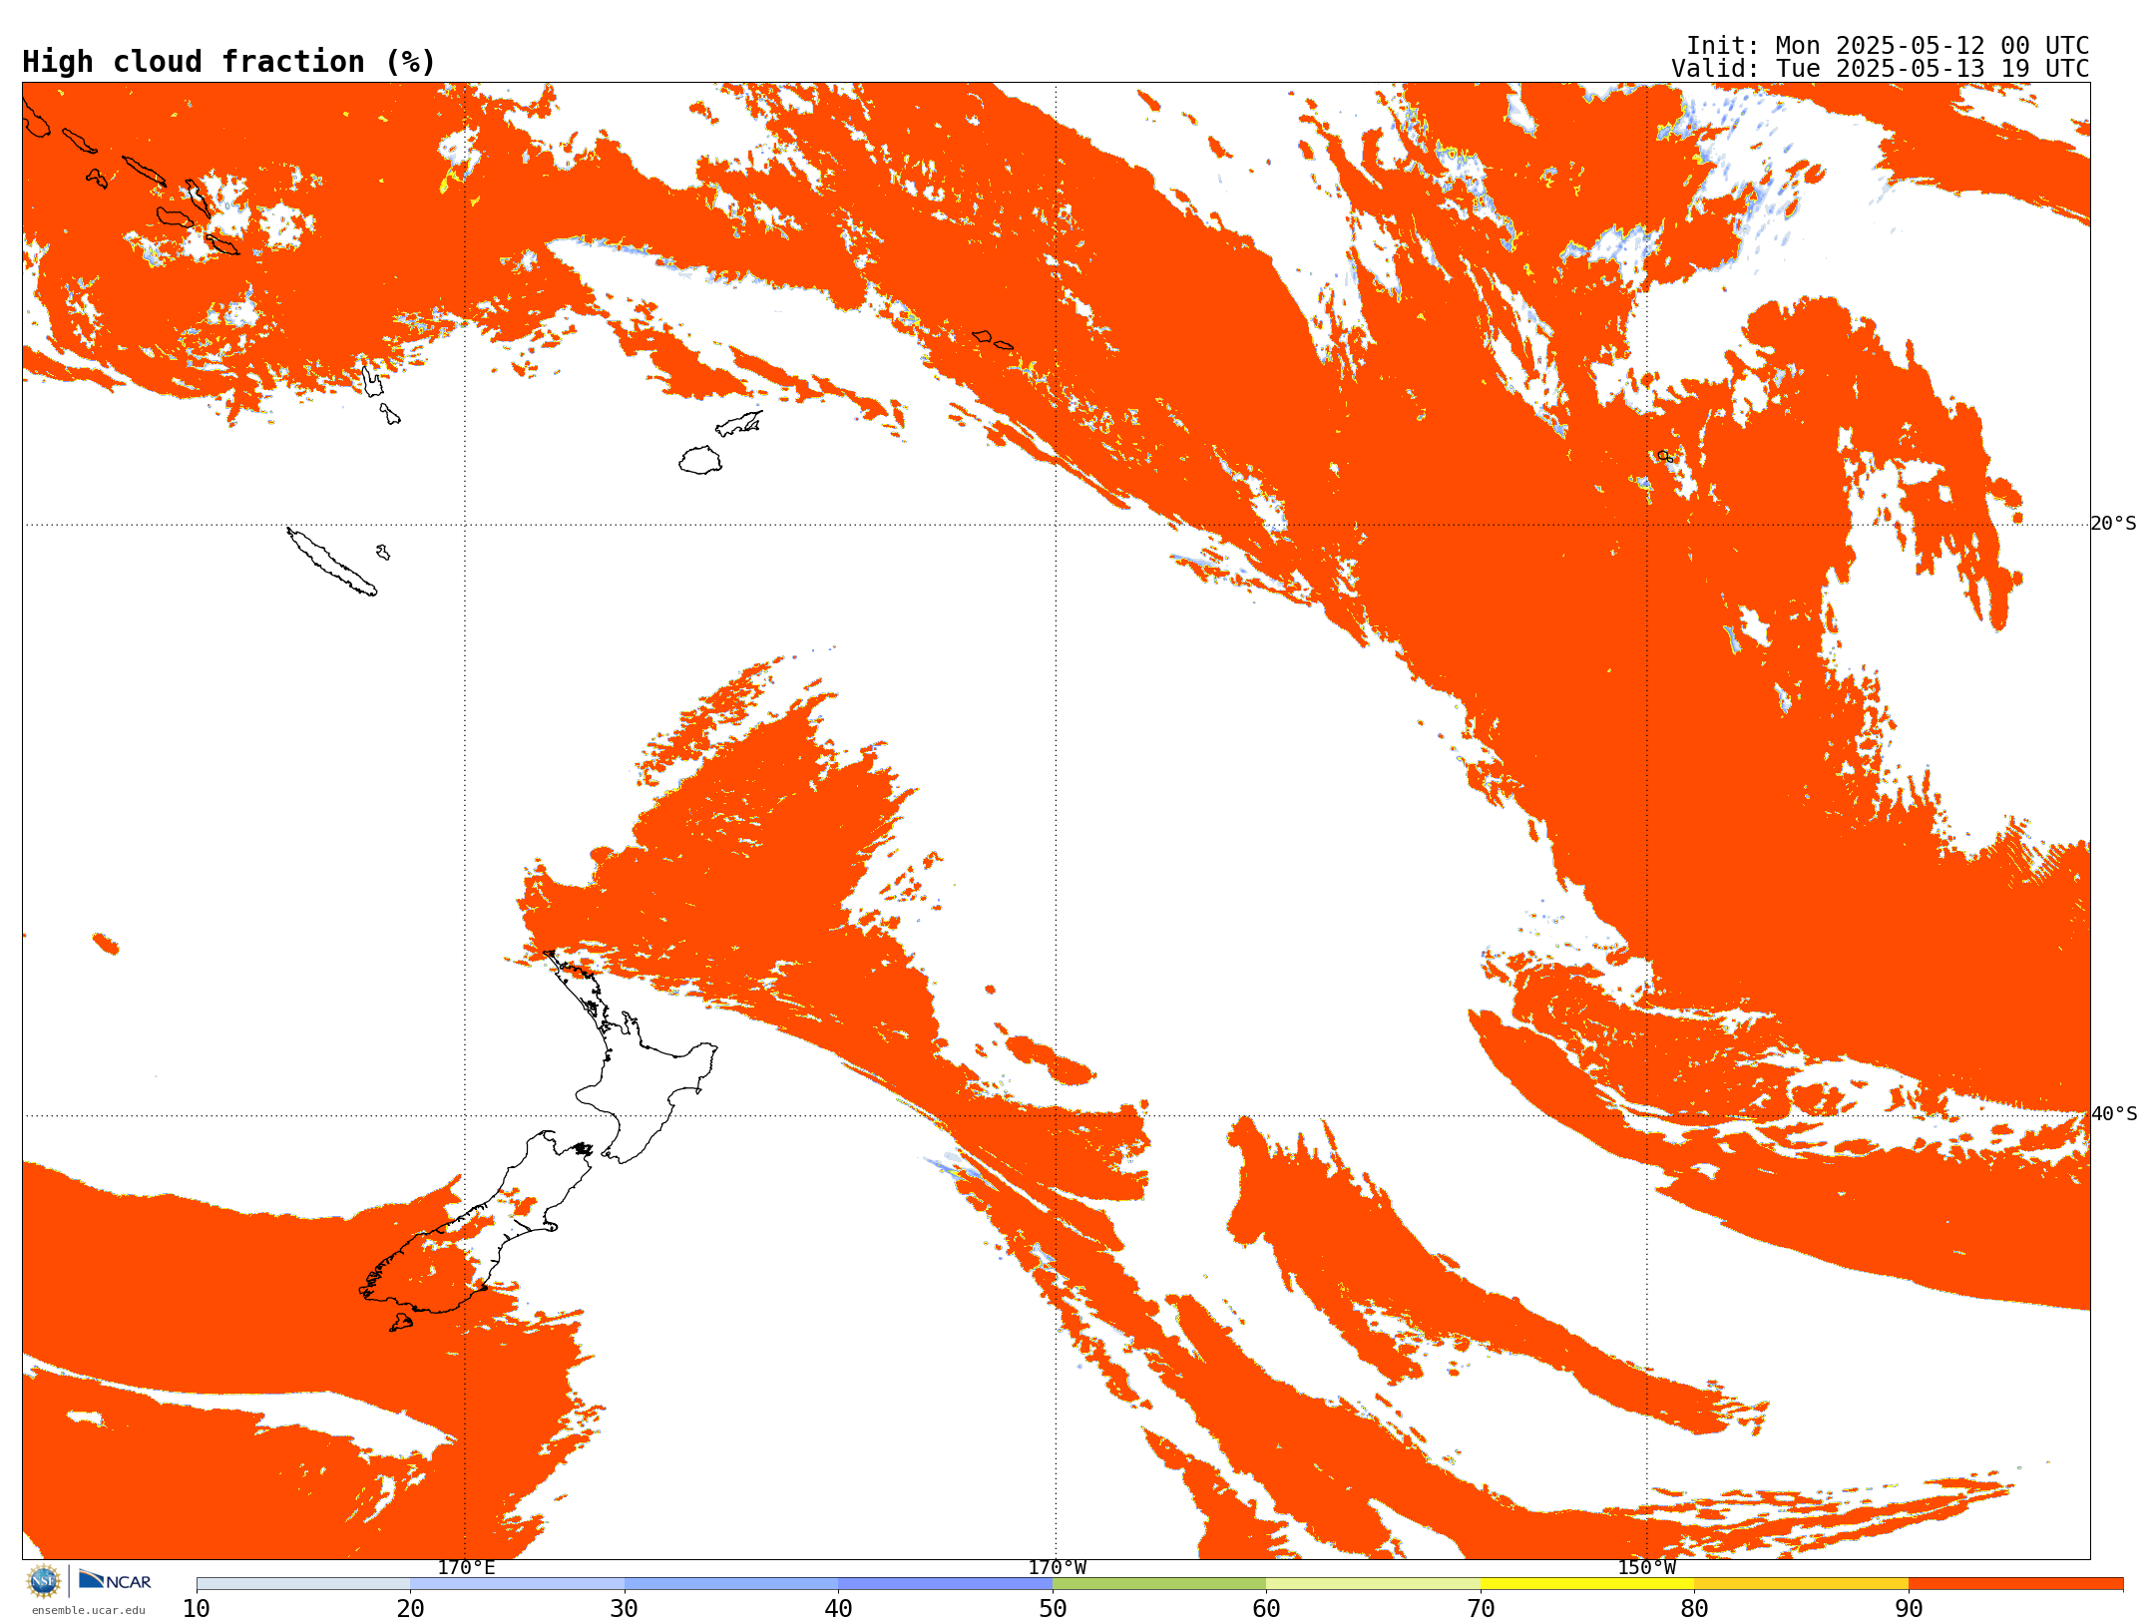This screenshot has width=2155, height=1622.
Task: Click the colorbar tick label 80
Action: (1694, 1609)
